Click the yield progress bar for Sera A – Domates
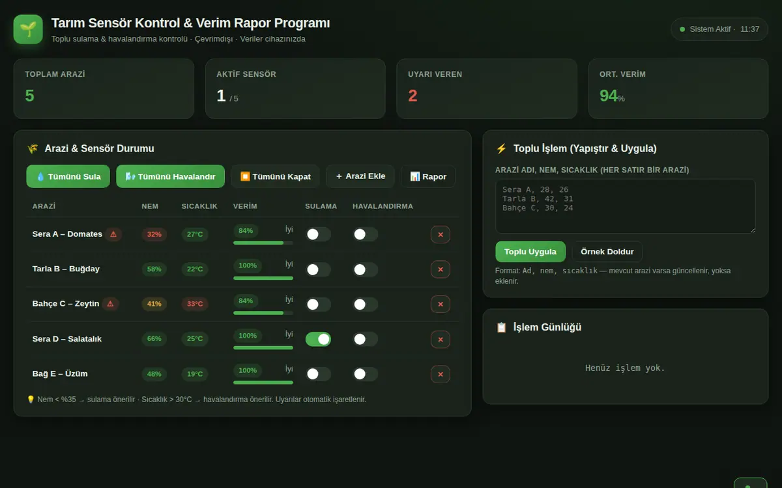Image resolution: width=782 pixels, height=488 pixels. pos(263,243)
